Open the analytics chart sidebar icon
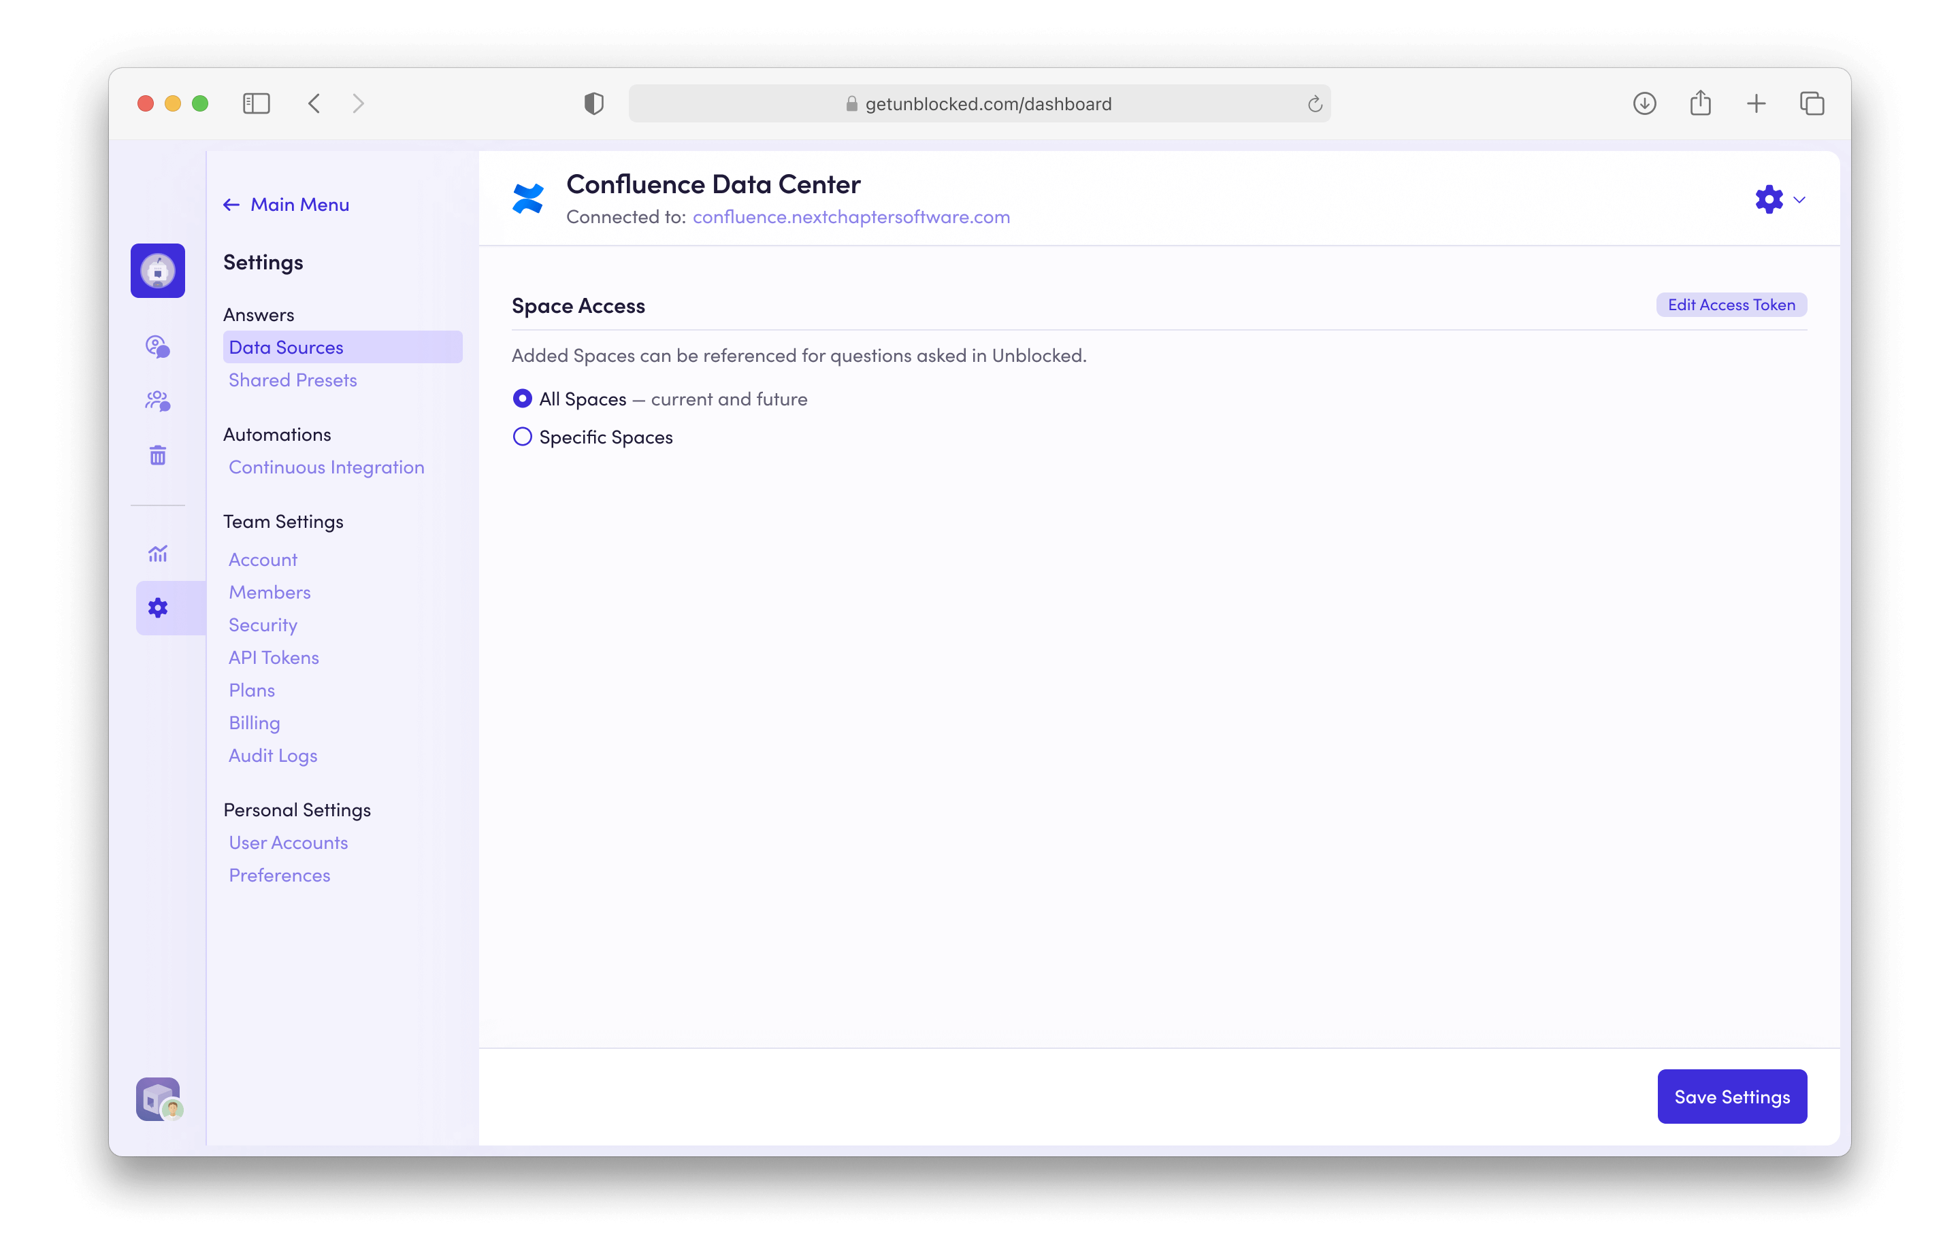Screen dimensions: 1960x1238 click(x=158, y=554)
